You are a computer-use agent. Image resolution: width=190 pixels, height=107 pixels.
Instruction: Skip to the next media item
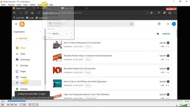[15, 105]
